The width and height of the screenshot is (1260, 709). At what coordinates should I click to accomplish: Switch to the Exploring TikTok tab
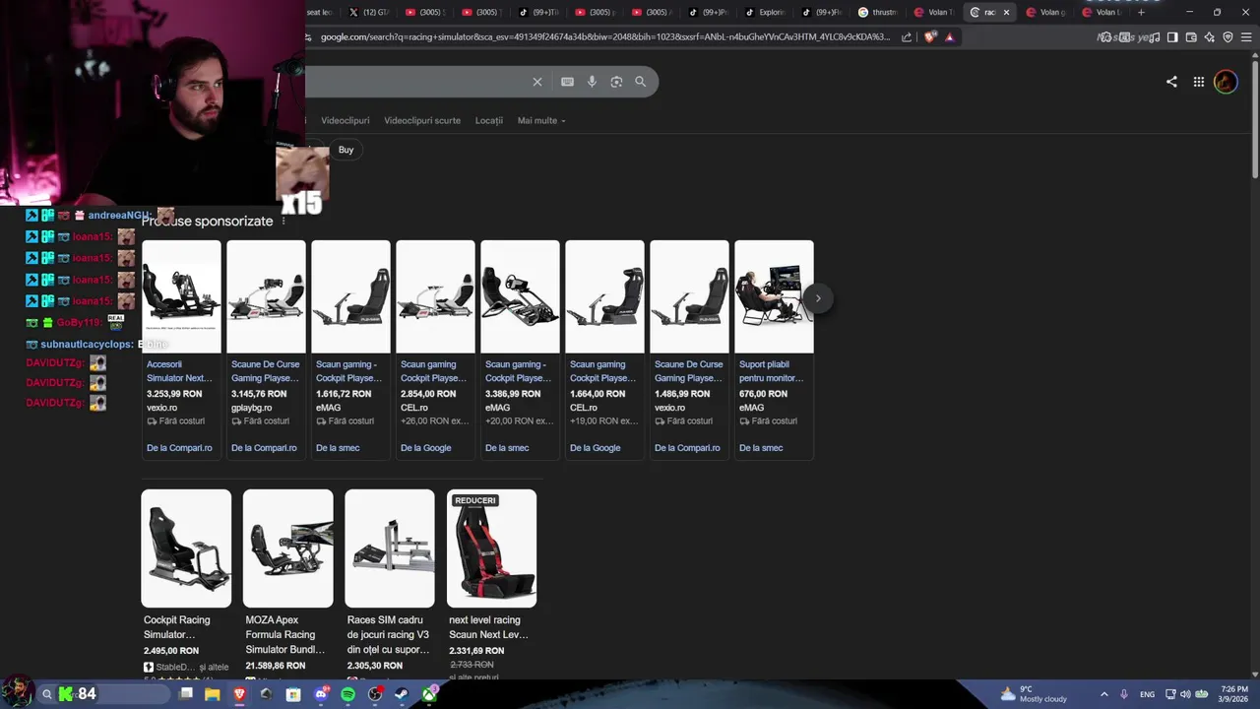765,12
